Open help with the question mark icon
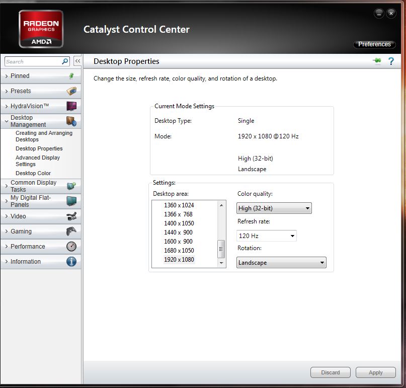This screenshot has width=406, height=388. tap(391, 61)
